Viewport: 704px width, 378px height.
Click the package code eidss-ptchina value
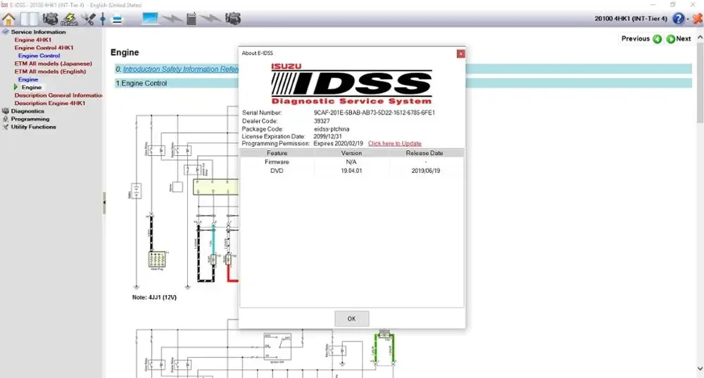click(x=332, y=129)
